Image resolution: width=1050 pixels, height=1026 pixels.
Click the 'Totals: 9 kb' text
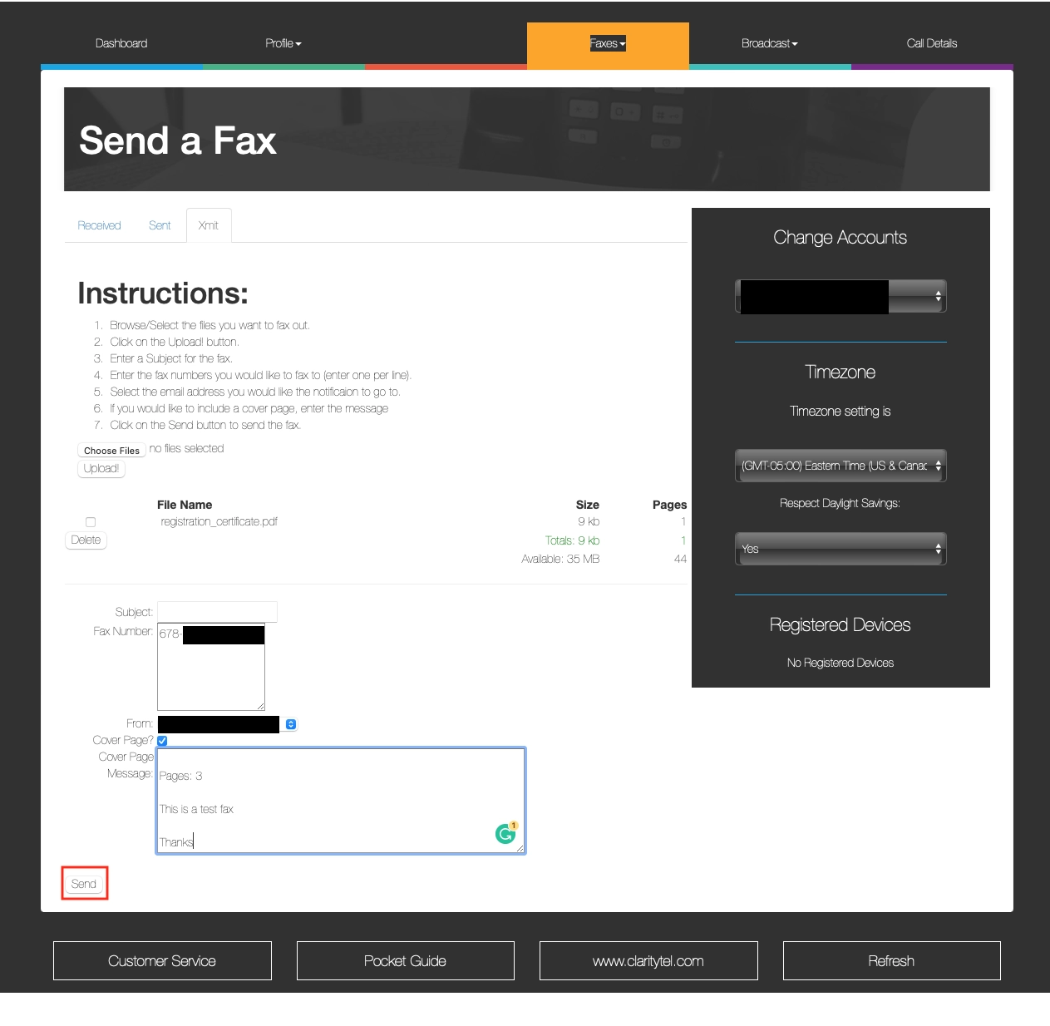coord(572,540)
